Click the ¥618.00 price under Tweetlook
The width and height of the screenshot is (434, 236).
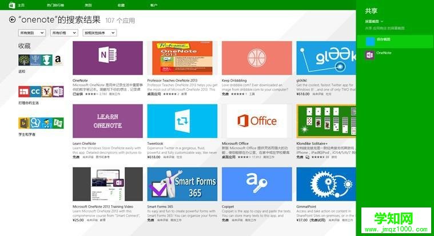point(154,157)
